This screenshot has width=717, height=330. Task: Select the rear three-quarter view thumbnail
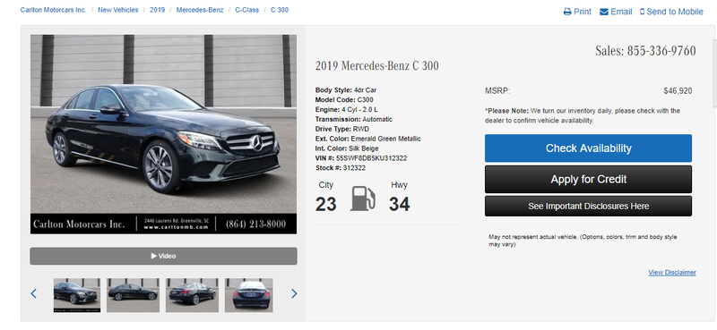pos(192,295)
